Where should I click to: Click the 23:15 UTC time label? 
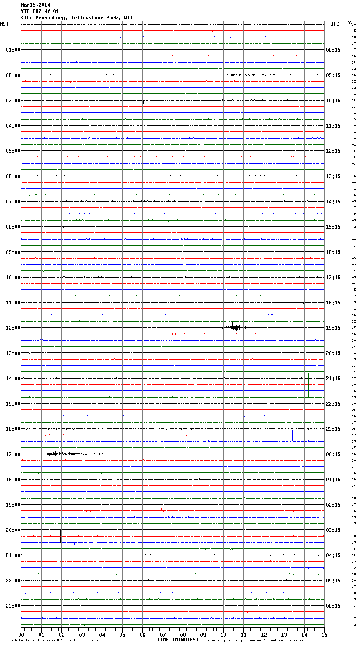tap(333, 429)
